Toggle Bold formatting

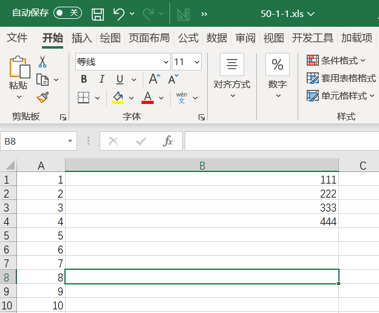click(x=84, y=79)
